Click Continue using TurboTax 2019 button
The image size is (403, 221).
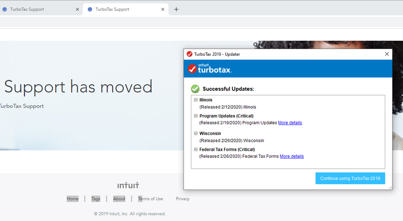350,178
